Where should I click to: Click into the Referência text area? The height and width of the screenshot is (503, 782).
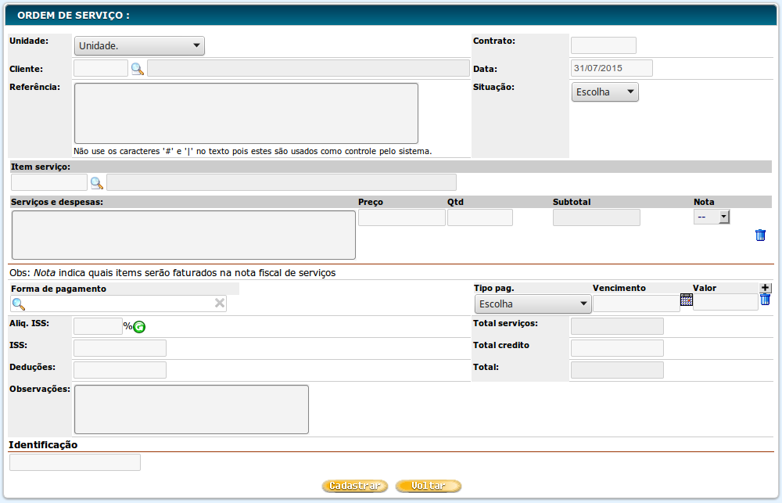(246, 113)
